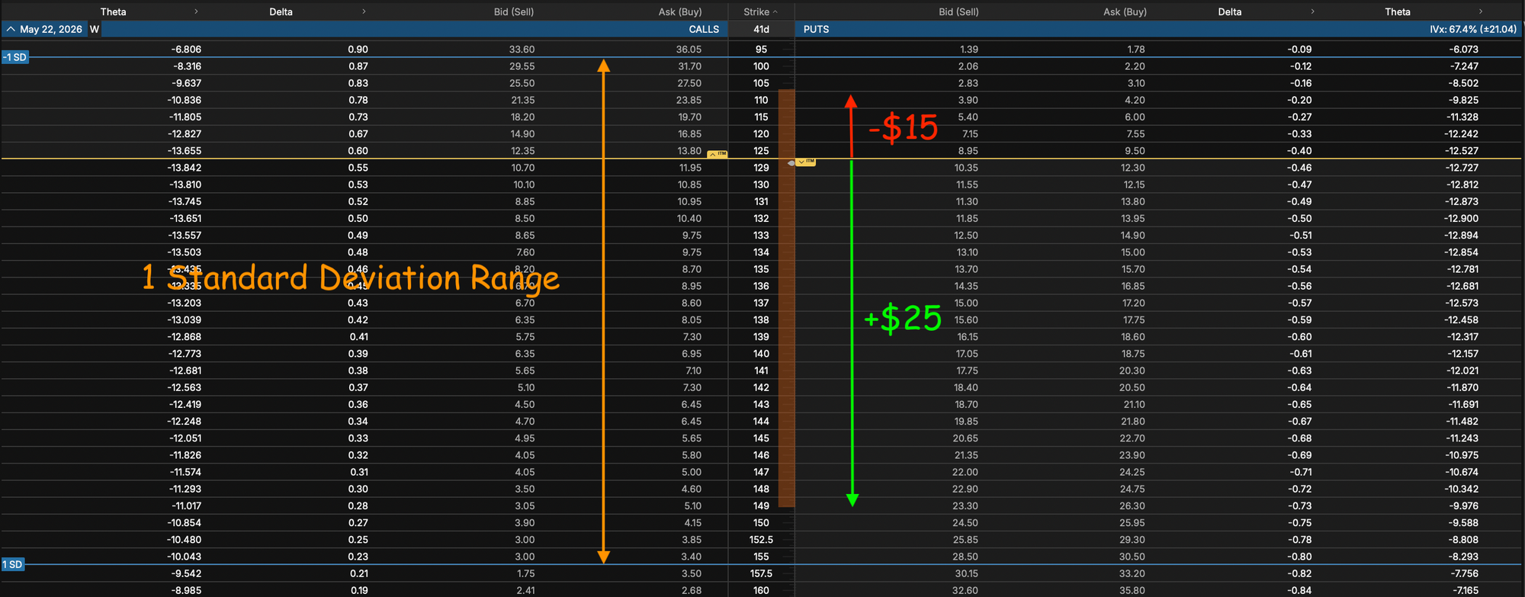Select put ask 12.30 at strike 129

[x=1132, y=168]
